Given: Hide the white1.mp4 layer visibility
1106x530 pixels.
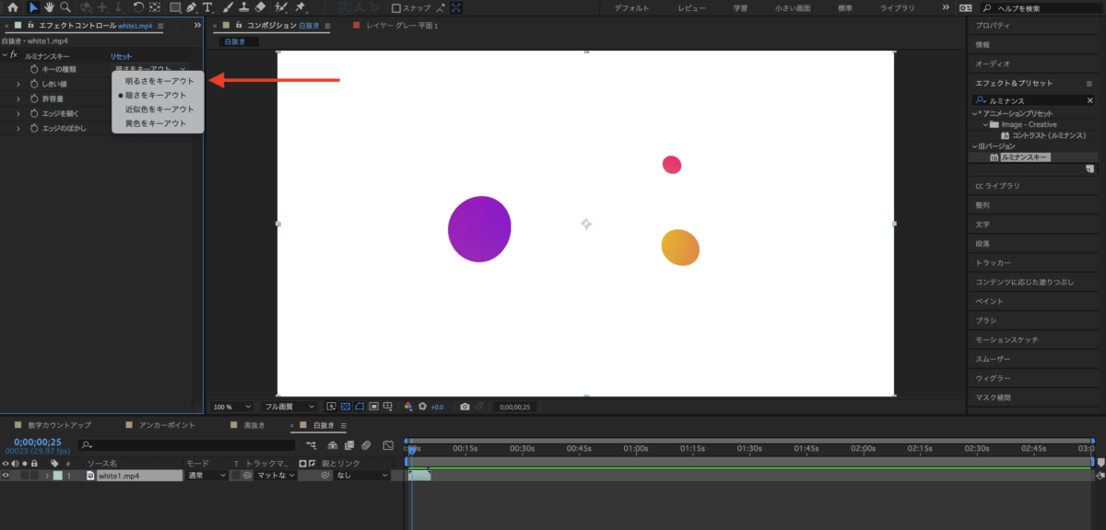Looking at the screenshot, I should pyautogui.click(x=6, y=476).
